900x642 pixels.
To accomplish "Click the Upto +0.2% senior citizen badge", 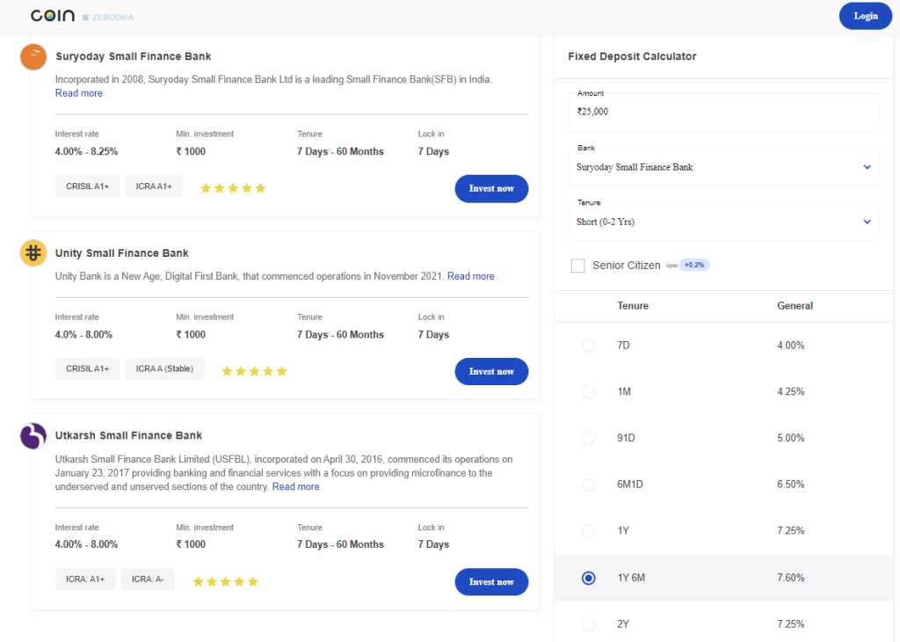I will tap(687, 266).
